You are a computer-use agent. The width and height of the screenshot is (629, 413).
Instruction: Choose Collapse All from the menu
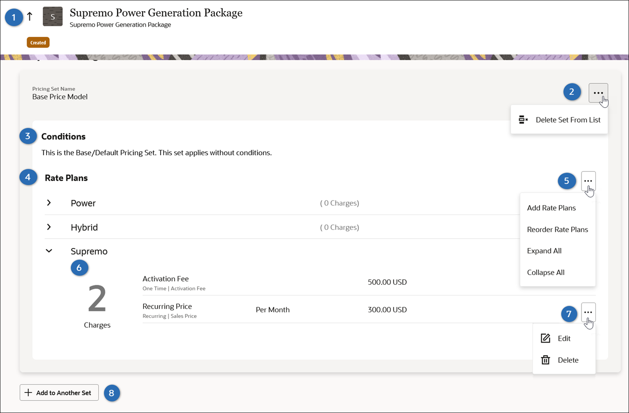pos(546,272)
